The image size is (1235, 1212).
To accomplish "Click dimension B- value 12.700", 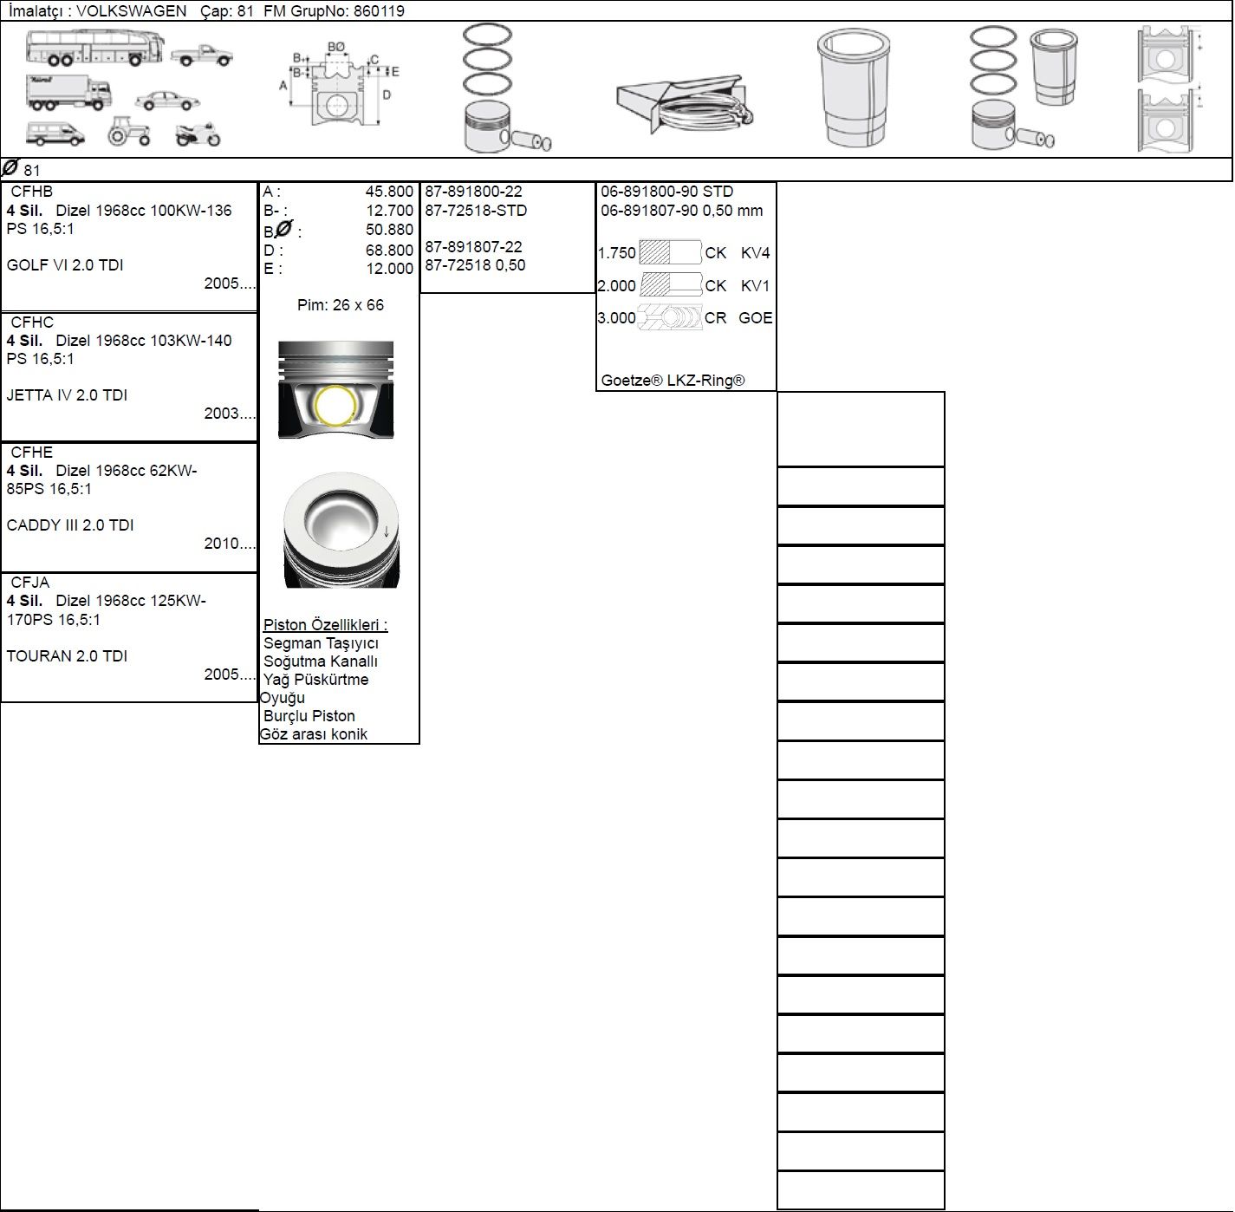I will pyautogui.click(x=389, y=211).
